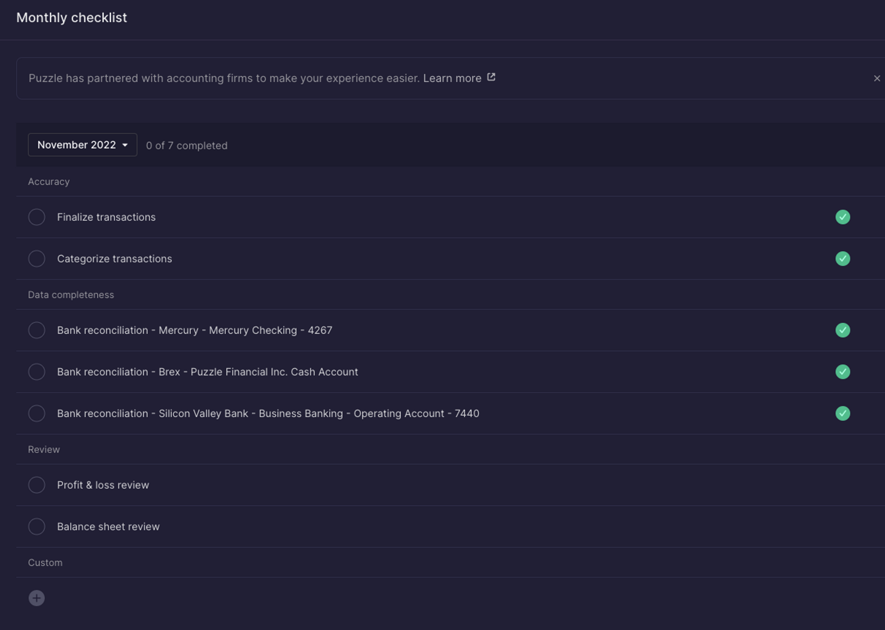The width and height of the screenshot is (885, 630).
Task: Click green check icon for Categorize transactions
Action: point(843,259)
